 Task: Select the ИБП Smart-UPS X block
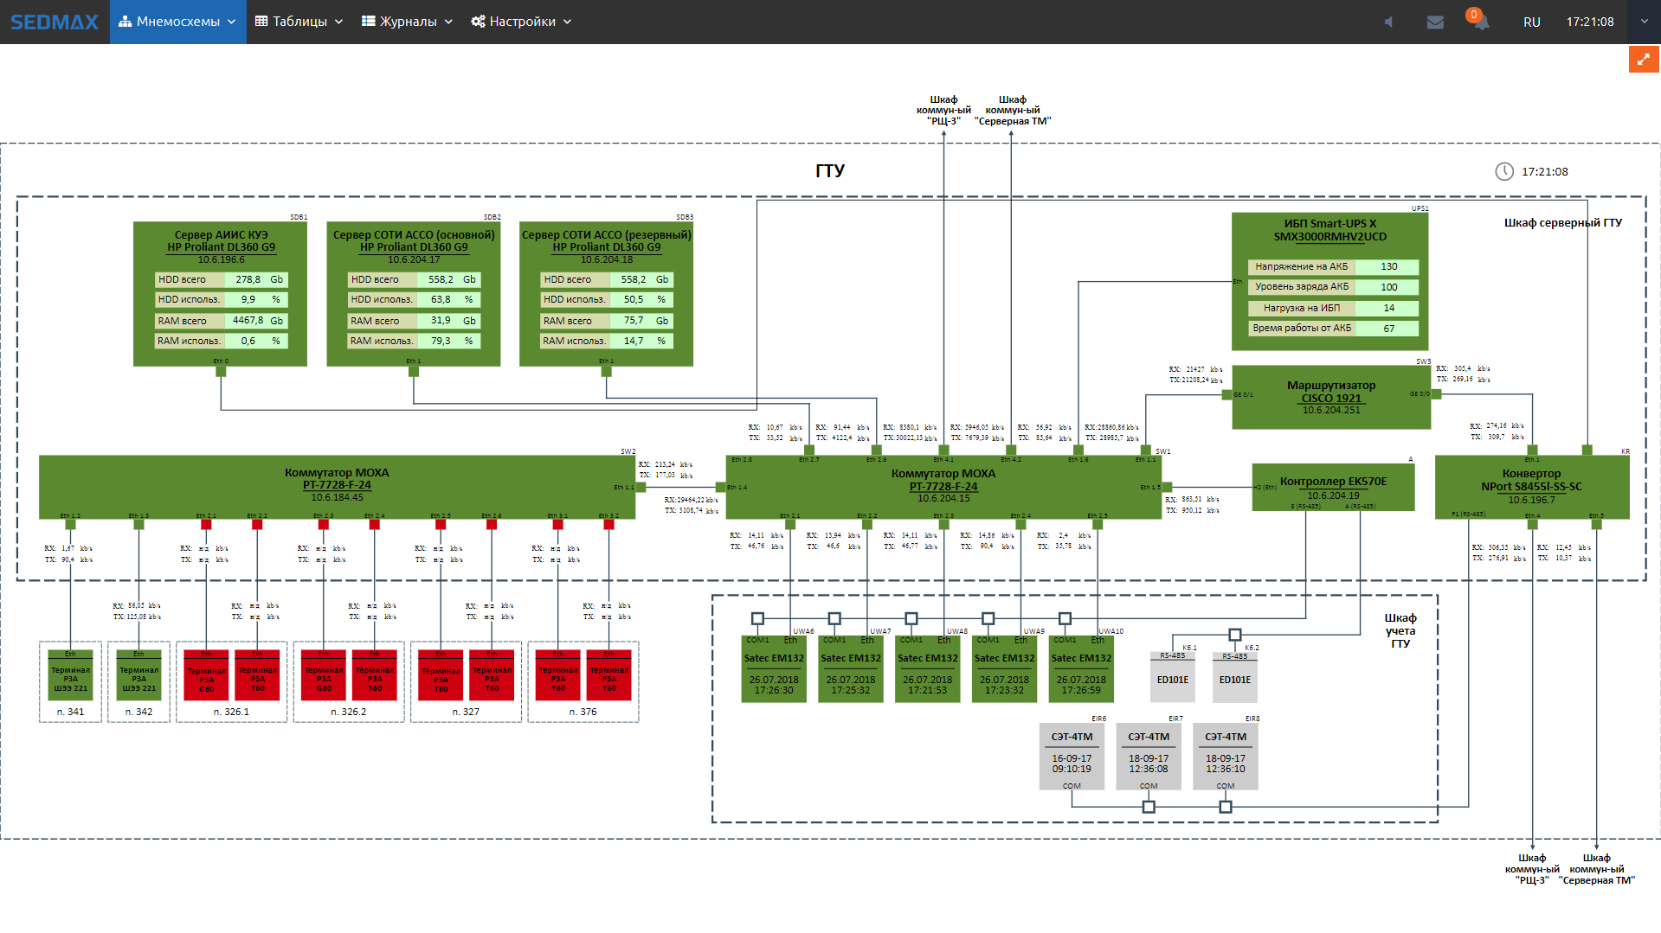point(1329,230)
